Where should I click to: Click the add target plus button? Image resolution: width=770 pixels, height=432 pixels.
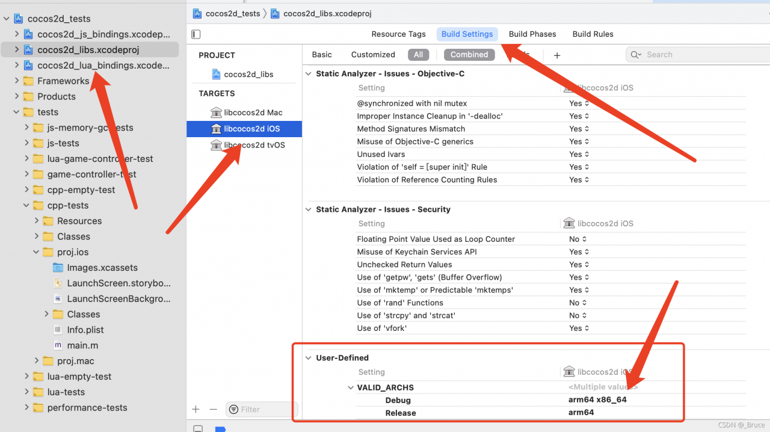tap(196, 409)
